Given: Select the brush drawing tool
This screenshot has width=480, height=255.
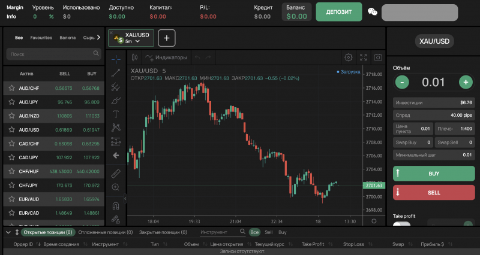Looking at the screenshot, I should point(116,101).
